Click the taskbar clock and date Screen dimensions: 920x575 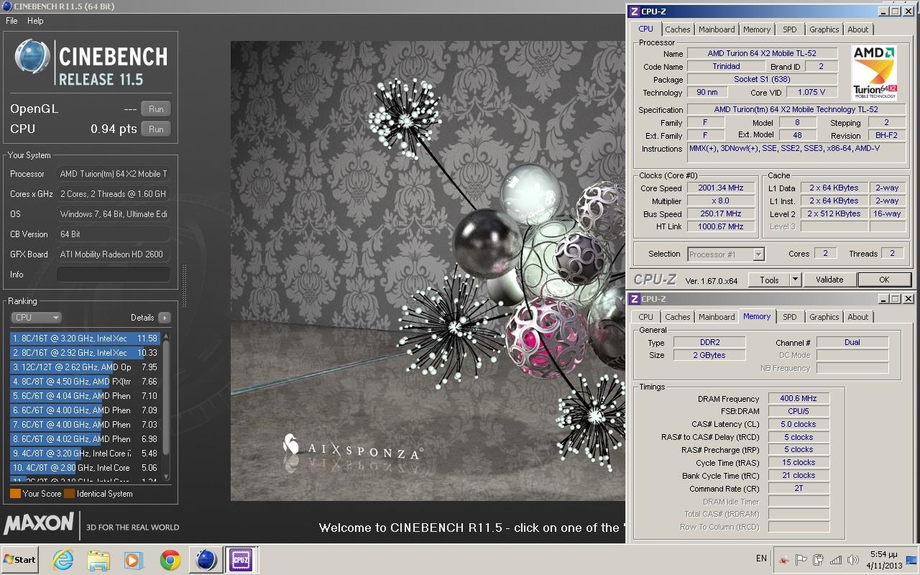click(884, 560)
